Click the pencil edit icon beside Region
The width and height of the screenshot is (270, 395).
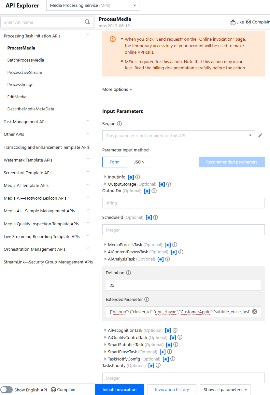tap(260, 135)
